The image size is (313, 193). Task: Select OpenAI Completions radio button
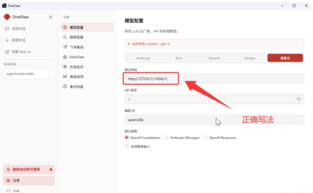tap(126, 137)
